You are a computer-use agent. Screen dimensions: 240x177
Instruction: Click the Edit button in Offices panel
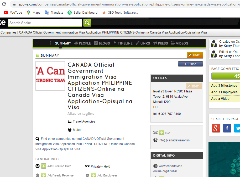tap(194, 86)
